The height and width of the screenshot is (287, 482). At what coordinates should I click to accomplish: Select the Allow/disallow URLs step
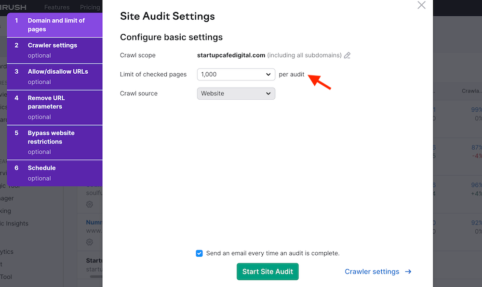[x=54, y=77]
